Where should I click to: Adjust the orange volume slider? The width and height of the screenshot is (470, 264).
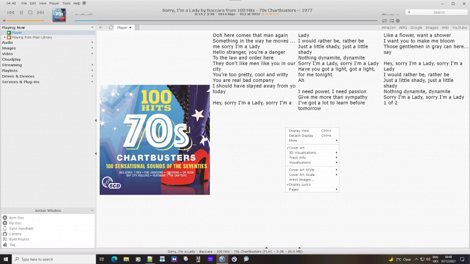coord(26,21)
